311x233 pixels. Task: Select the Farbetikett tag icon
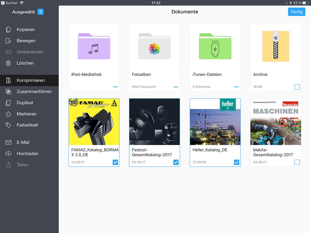tap(9, 125)
